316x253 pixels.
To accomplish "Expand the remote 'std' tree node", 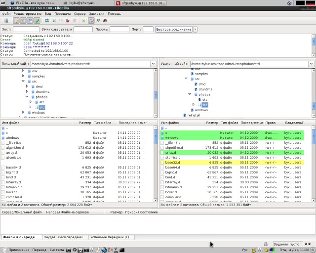I will click(194, 104).
